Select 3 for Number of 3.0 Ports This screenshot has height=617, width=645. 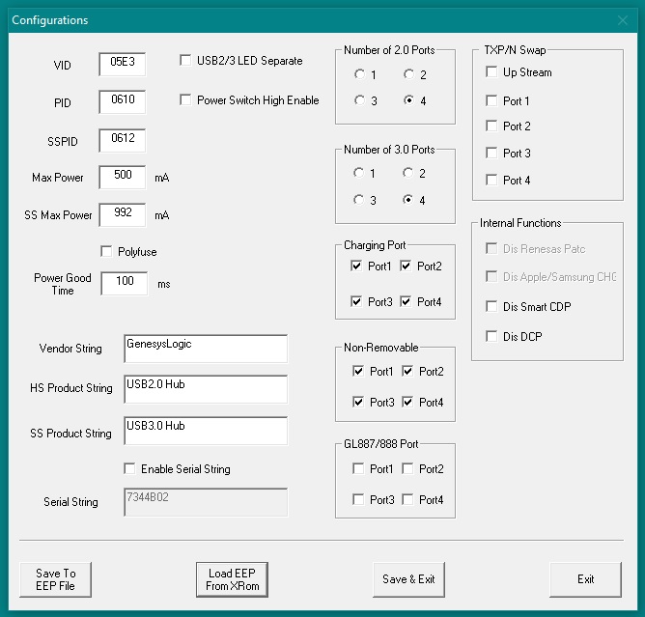pyautogui.click(x=360, y=200)
